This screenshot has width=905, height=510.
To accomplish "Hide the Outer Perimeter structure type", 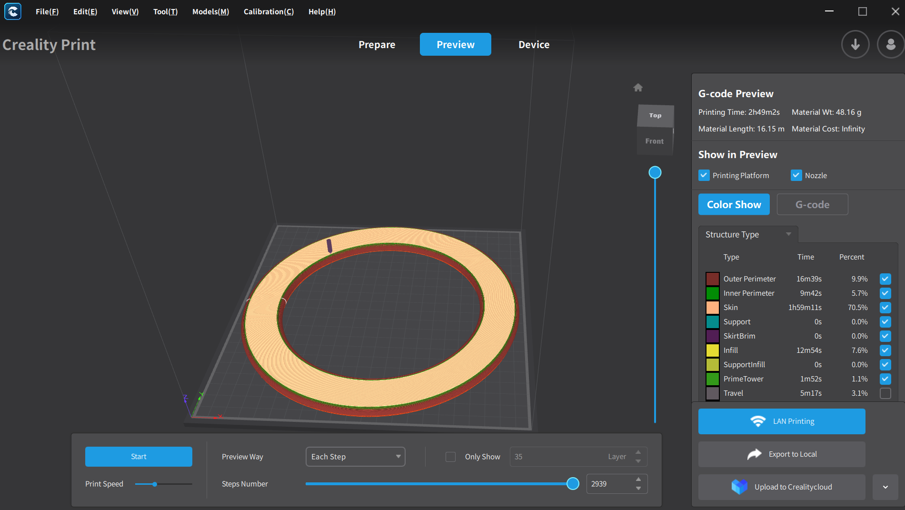I will 885,279.
